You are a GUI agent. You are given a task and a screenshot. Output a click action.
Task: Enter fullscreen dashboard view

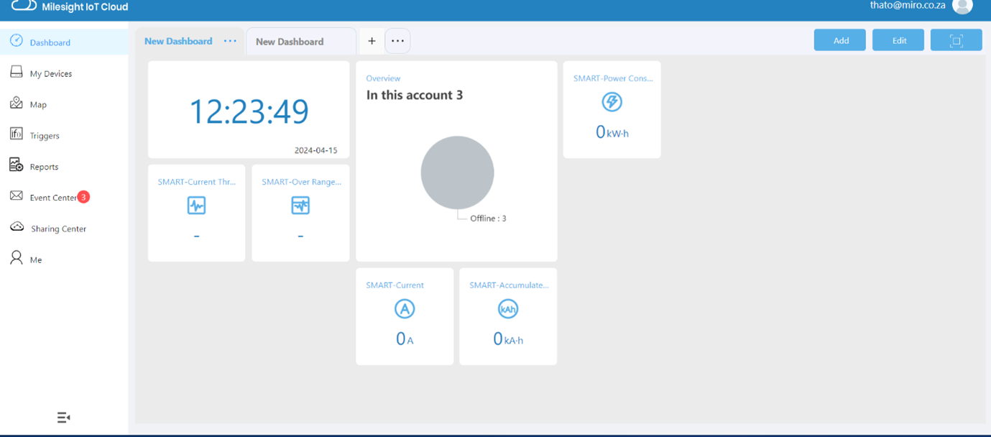(x=956, y=41)
